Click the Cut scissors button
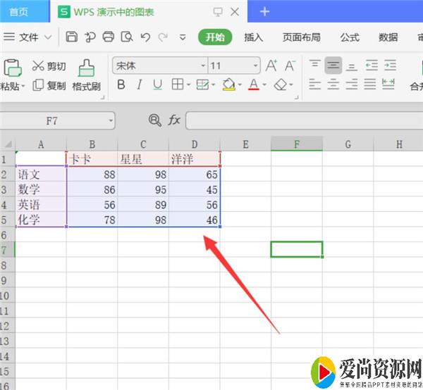Image resolution: width=423 pixels, height=390 pixels. [49, 66]
